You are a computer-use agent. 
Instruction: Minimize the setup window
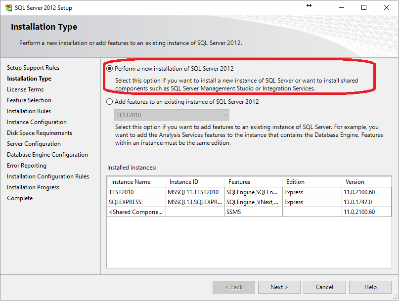[x=342, y=7]
